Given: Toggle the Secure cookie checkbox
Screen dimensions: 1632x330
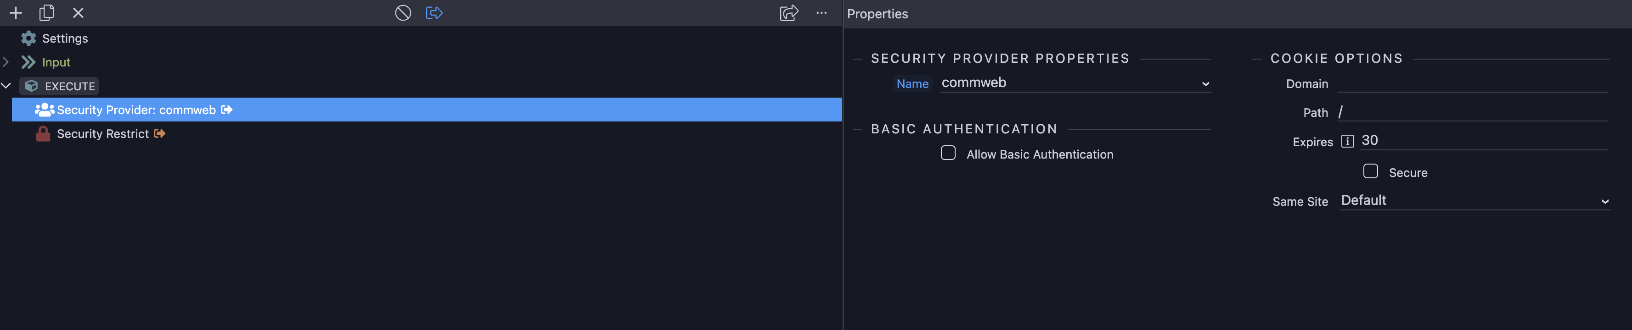Looking at the screenshot, I should (x=1370, y=171).
